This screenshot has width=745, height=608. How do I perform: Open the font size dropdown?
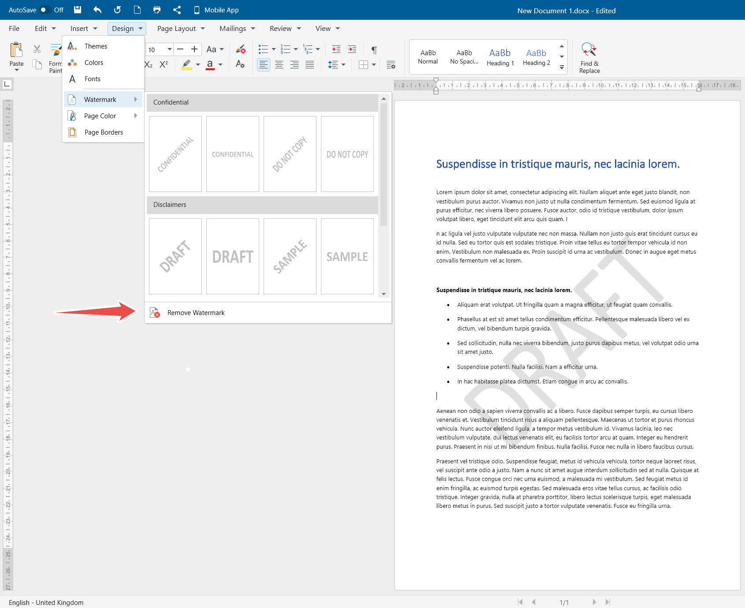169,49
